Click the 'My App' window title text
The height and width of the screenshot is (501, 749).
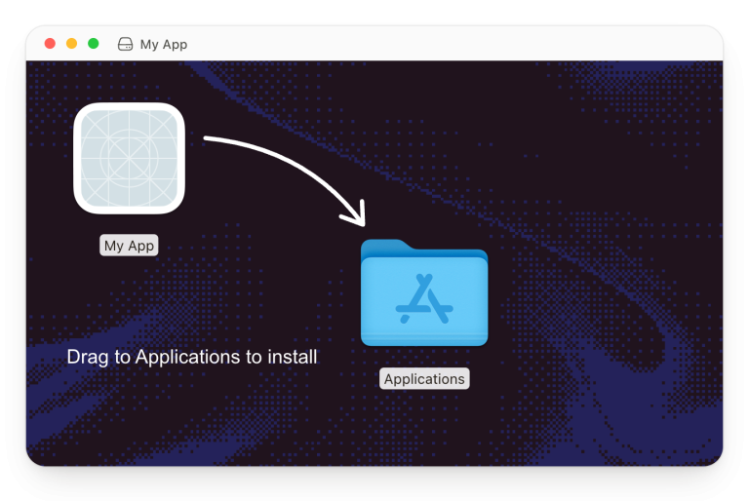[x=164, y=45]
